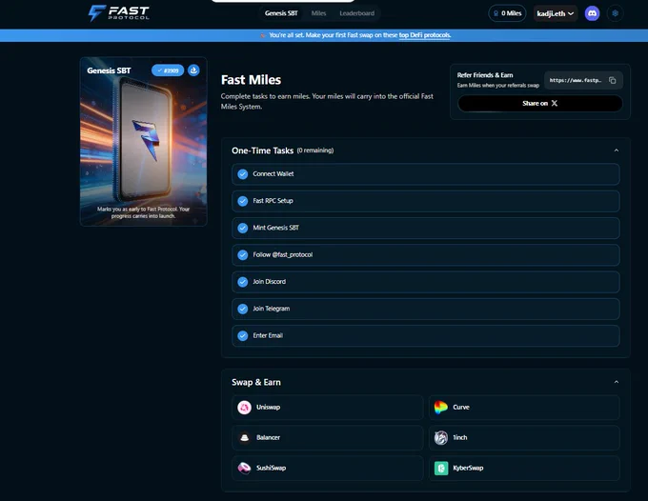Download the Genesis SBT image icon
The height and width of the screenshot is (501, 648).
point(193,70)
